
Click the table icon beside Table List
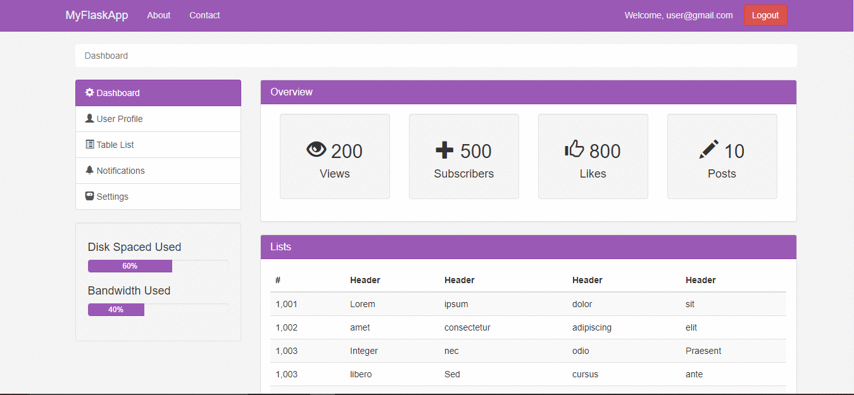coord(89,144)
